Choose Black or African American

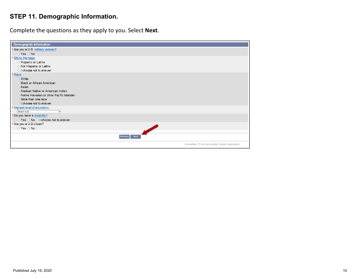18,83
